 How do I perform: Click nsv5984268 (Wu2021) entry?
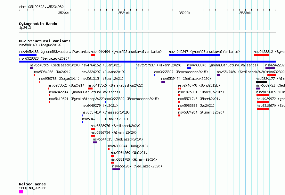point(52,72)
